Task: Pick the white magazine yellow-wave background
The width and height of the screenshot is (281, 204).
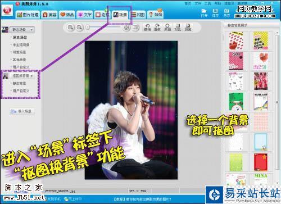Action: tap(261, 102)
